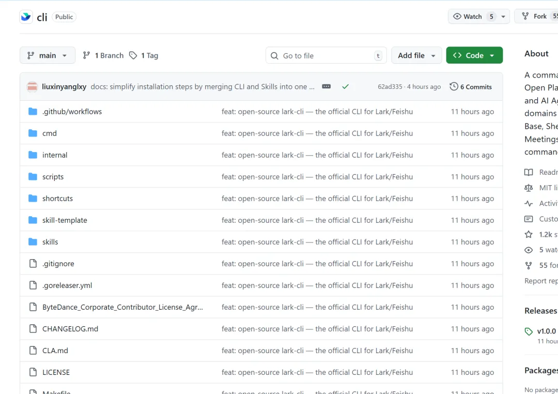
Task: Open the .github/workflows folder
Action: point(72,112)
